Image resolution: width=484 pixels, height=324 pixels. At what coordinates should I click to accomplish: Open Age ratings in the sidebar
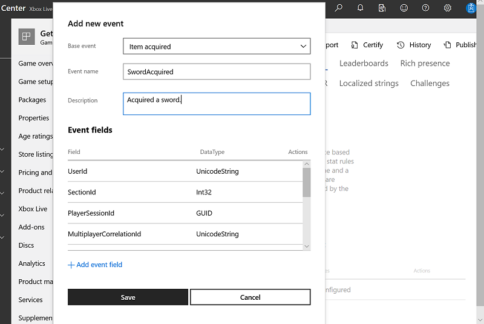coord(36,136)
